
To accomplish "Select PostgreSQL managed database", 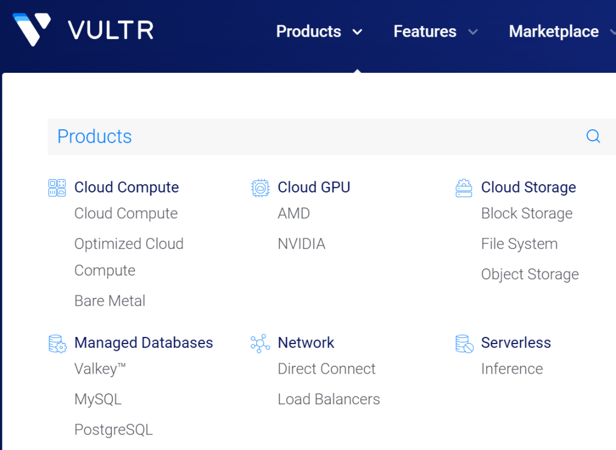I will click(x=114, y=430).
